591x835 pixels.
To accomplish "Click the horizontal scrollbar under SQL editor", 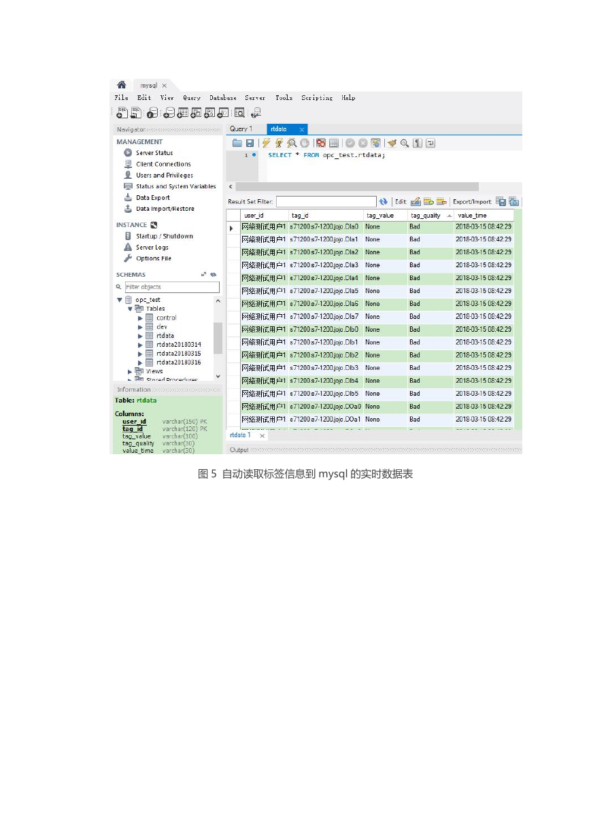I will tap(356, 186).
